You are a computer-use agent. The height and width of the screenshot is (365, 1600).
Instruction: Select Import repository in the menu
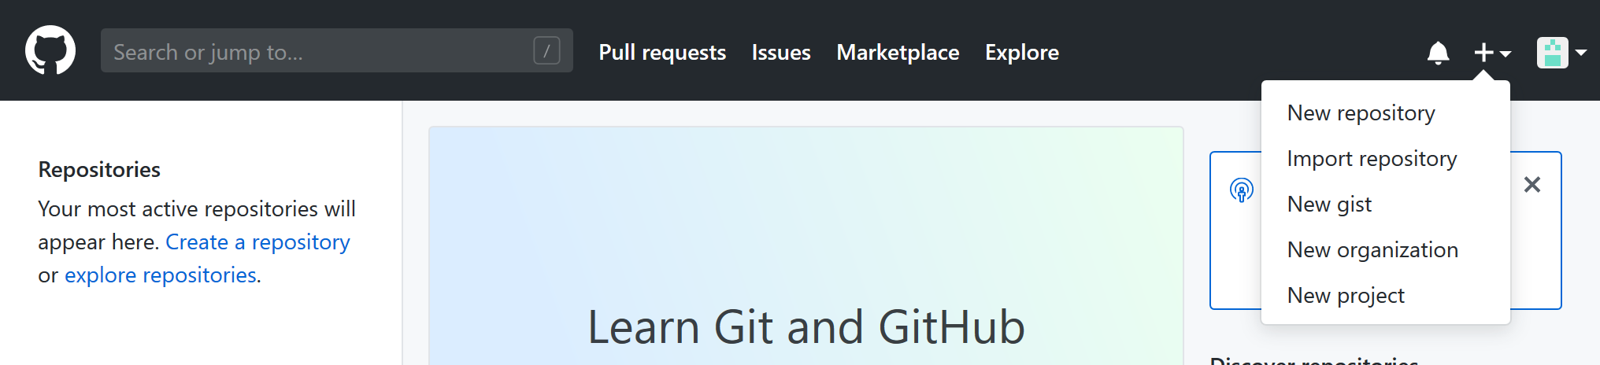1372,159
